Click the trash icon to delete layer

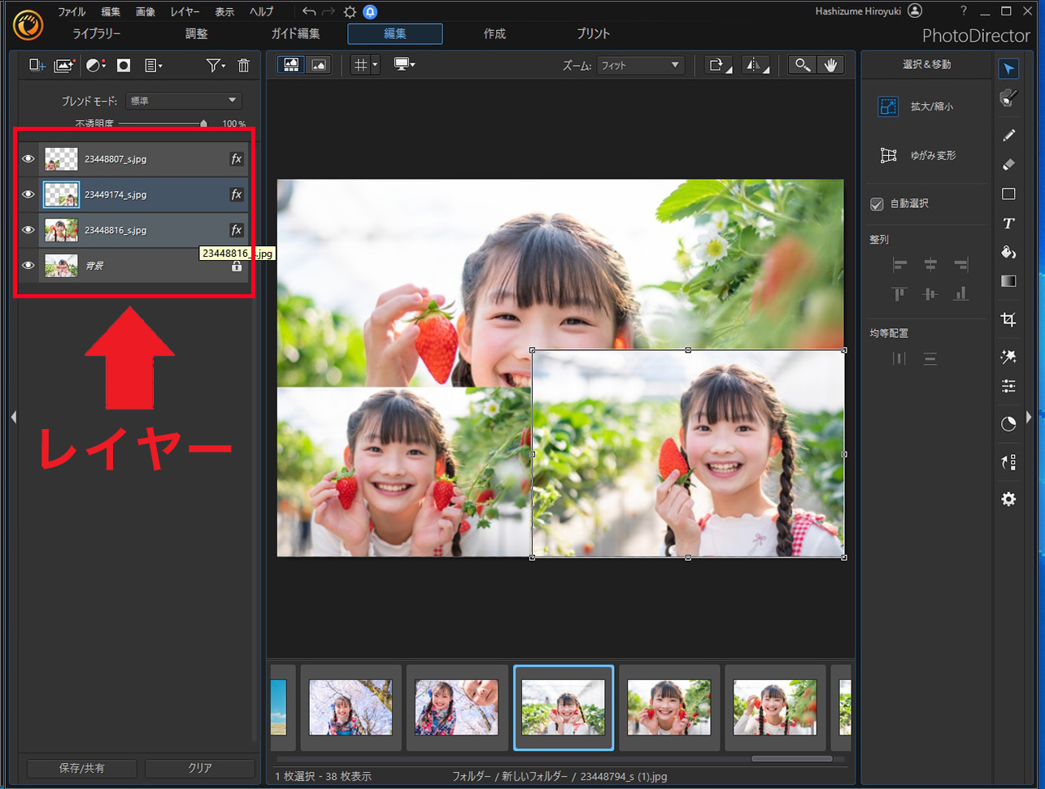click(x=243, y=66)
